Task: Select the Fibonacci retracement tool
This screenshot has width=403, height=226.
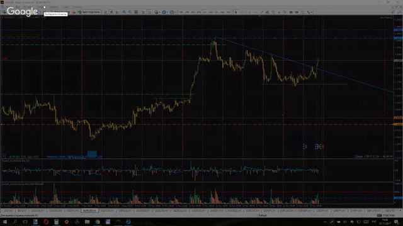Action: tap(273, 12)
